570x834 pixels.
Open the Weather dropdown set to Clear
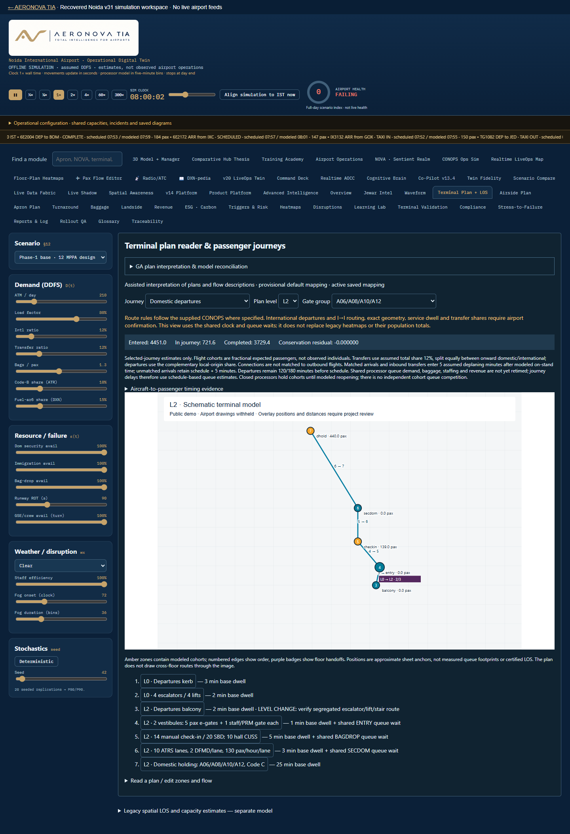[x=61, y=566]
